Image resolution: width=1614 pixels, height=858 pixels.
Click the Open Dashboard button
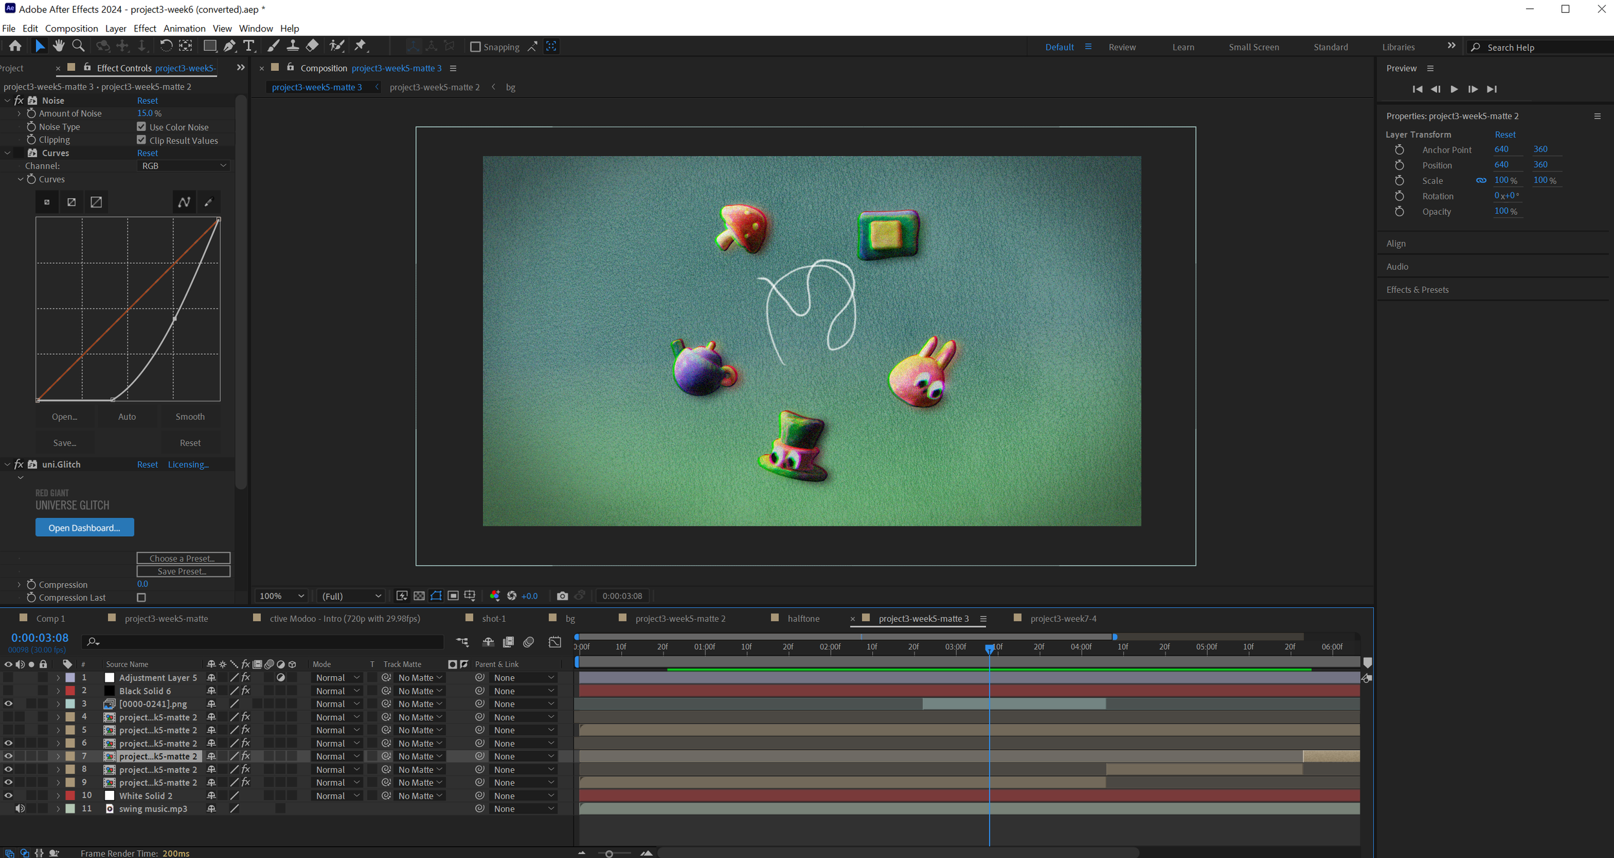(85, 528)
